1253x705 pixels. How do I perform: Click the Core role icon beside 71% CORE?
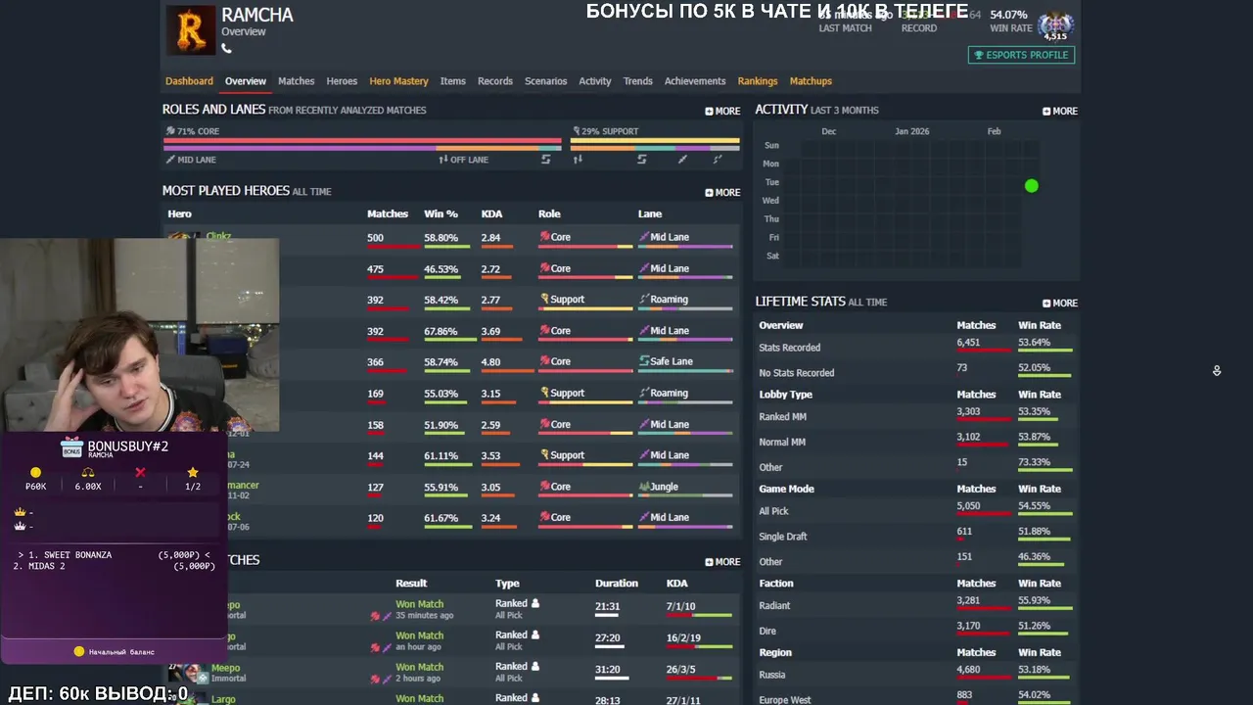pyautogui.click(x=170, y=131)
